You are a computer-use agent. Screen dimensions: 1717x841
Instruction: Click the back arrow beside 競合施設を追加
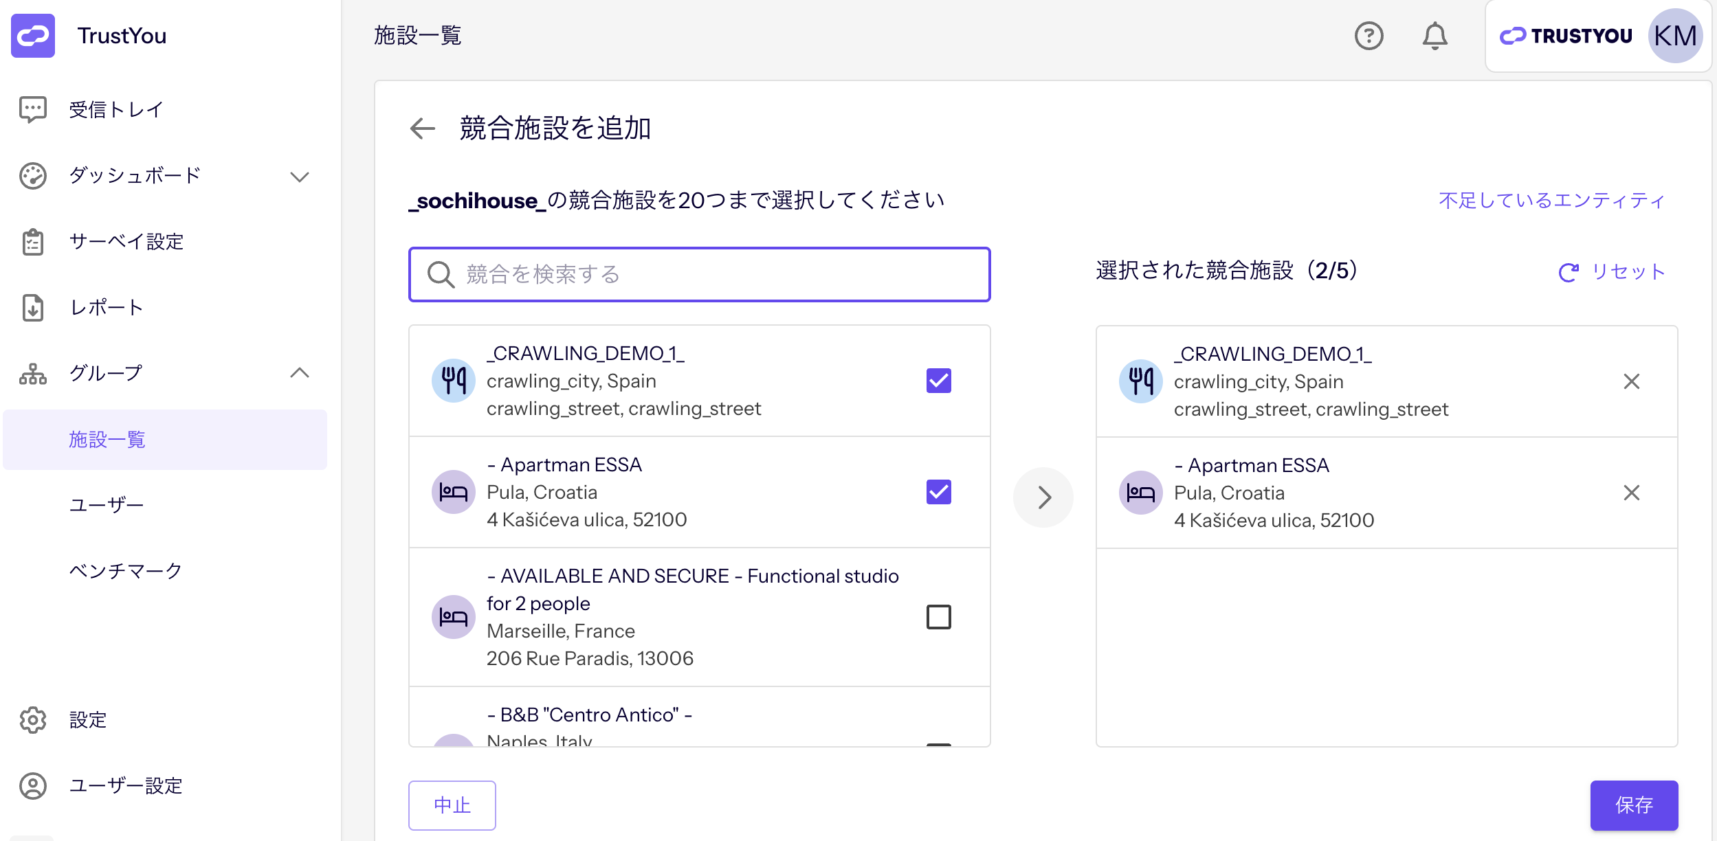pyautogui.click(x=423, y=128)
